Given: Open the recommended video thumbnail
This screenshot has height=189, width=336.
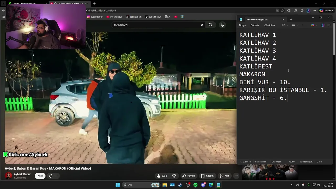Looking at the screenshot, I should [x=270, y=172].
